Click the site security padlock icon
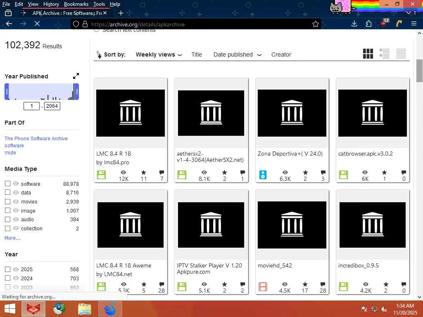This screenshot has width=423, height=317. pos(85,24)
